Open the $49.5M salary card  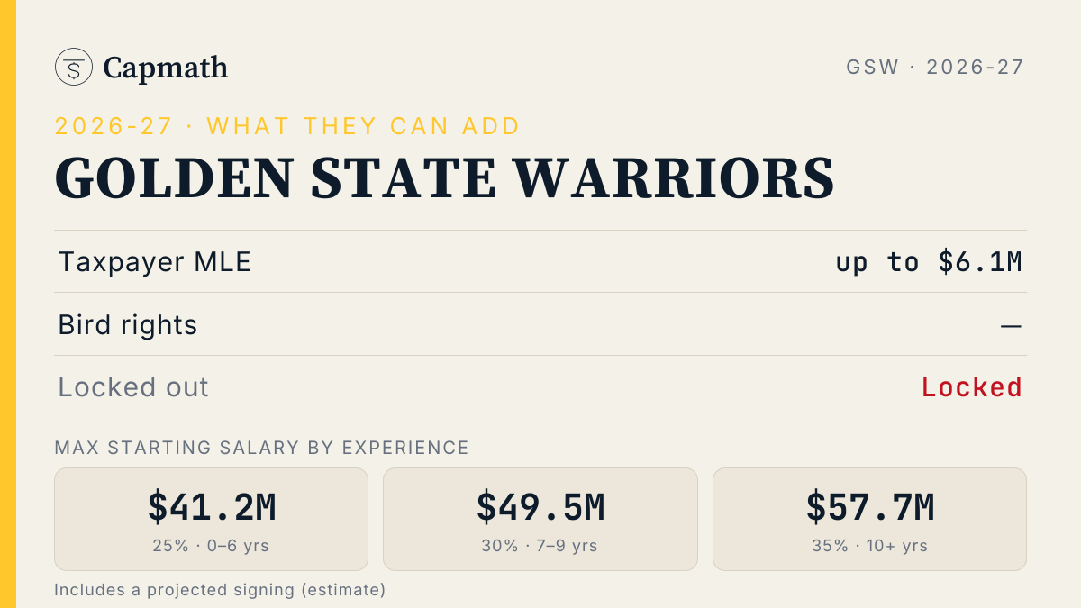point(540,519)
